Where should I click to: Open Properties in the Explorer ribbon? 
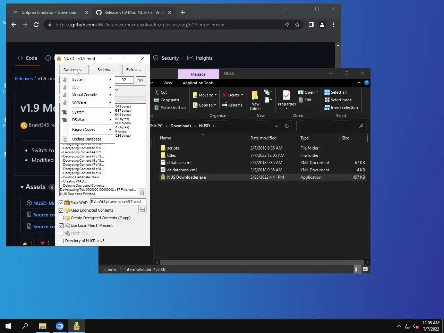pos(287,100)
